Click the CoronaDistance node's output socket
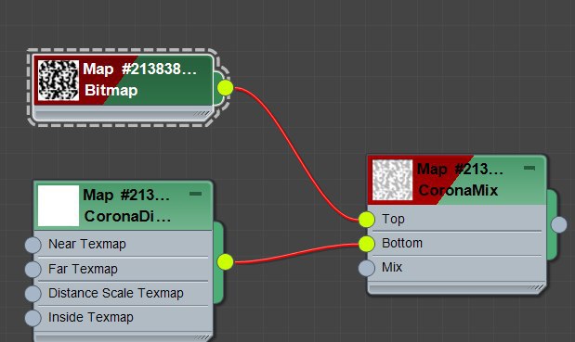 tap(225, 262)
